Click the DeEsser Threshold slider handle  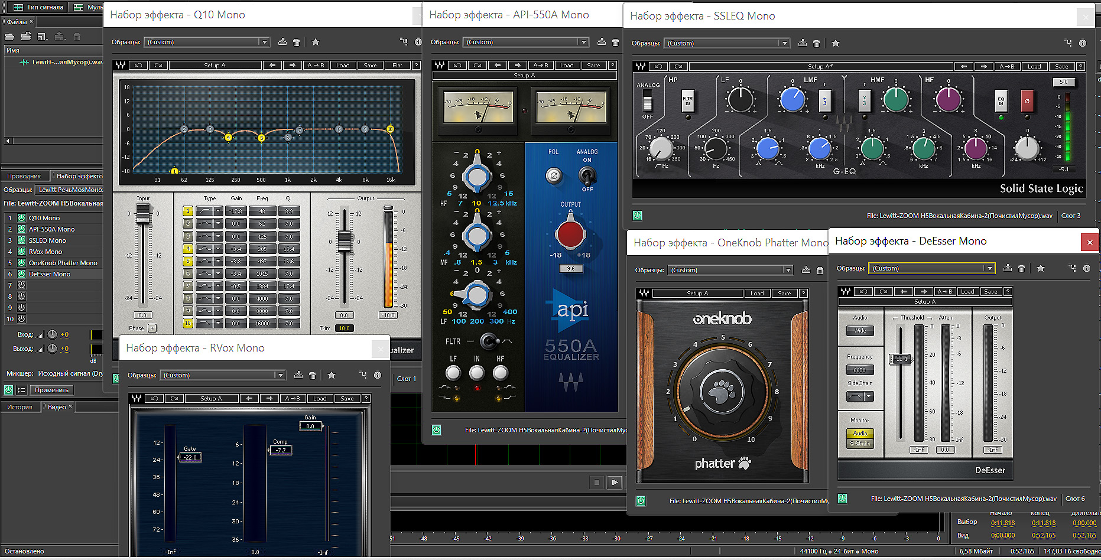(x=900, y=359)
